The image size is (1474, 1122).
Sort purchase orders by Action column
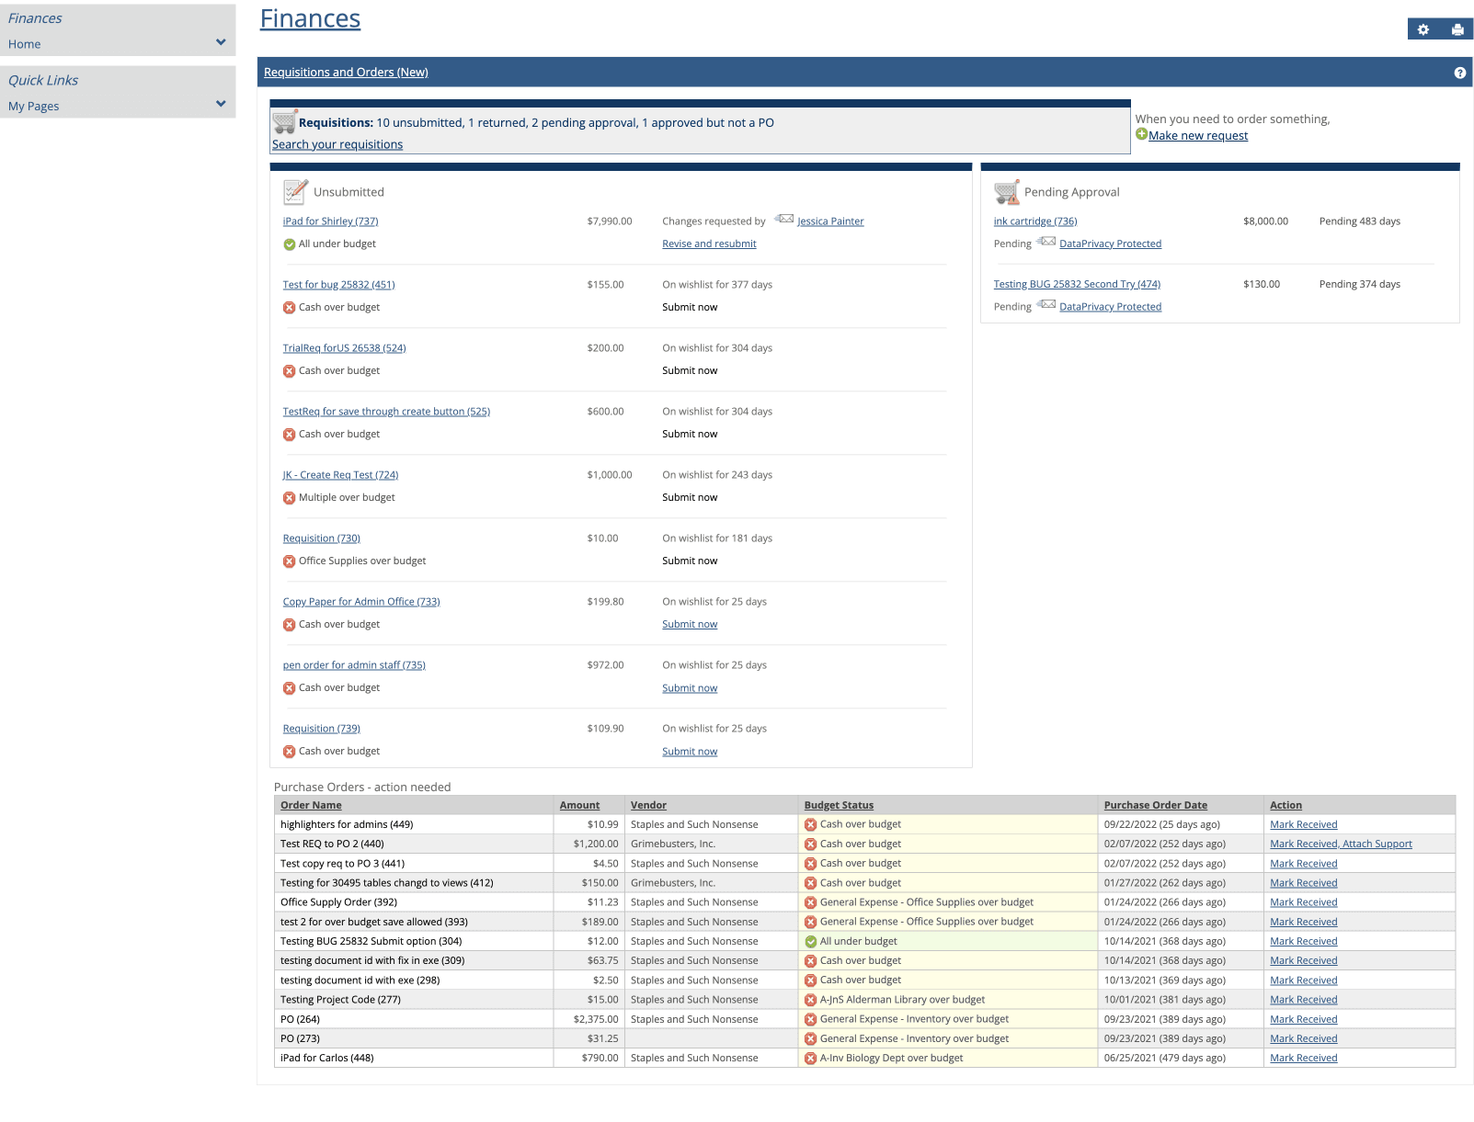click(x=1285, y=805)
